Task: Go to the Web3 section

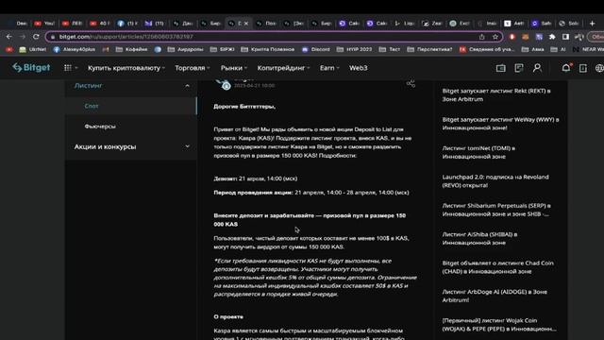Action: click(x=359, y=68)
